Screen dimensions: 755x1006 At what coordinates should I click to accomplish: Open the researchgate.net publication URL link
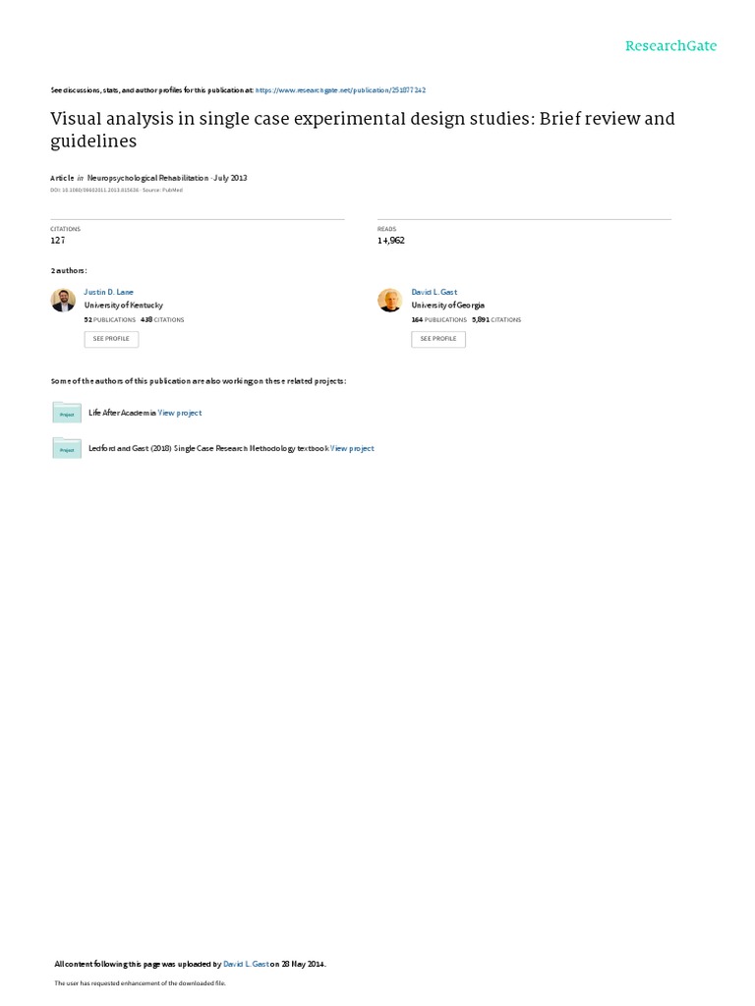click(x=340, y=90)
